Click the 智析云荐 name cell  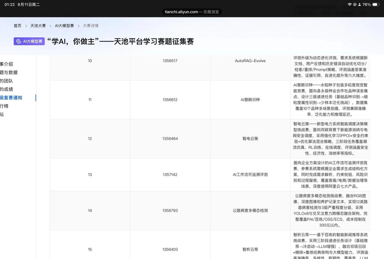click(x=250, y=249)
